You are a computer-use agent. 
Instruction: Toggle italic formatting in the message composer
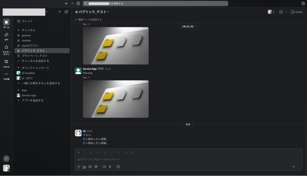(x=84, y=153)
